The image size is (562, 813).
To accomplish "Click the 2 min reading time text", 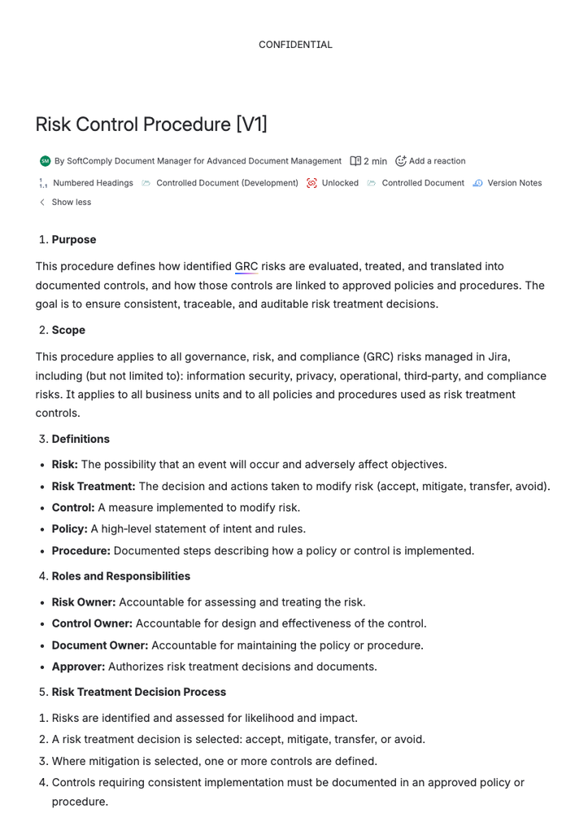I will [x=374, y=160].
